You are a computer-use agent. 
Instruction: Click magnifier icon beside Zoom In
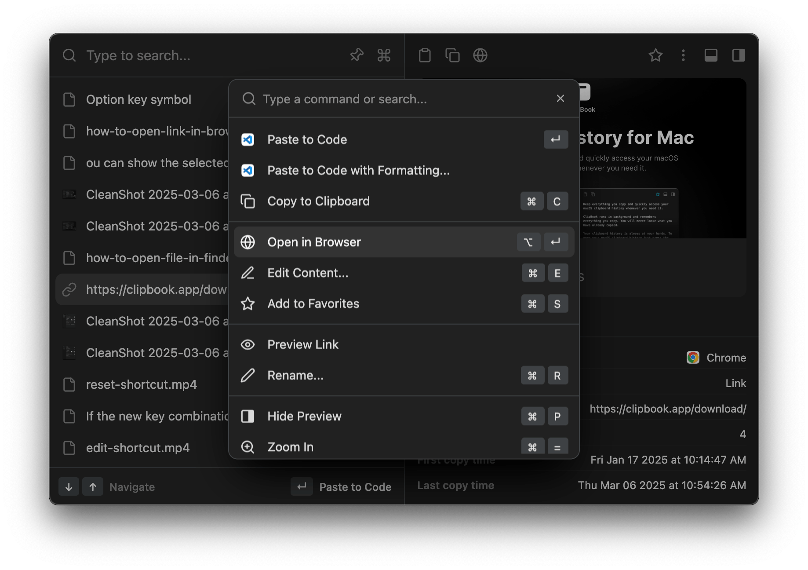point(248,447)
